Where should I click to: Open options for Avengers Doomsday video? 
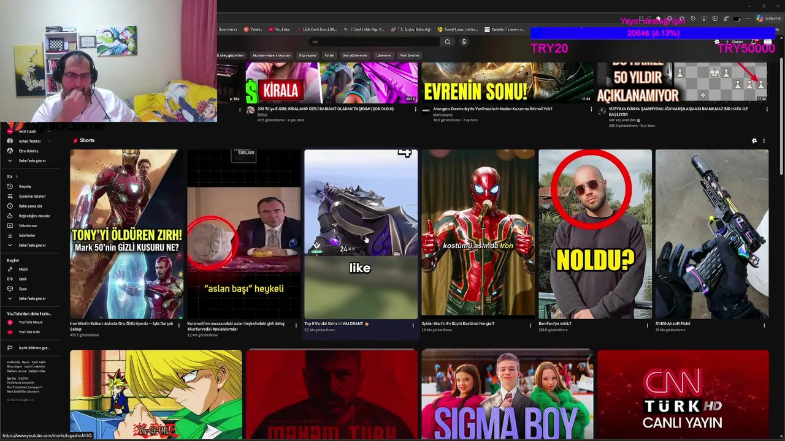click(x=591, y=110)
